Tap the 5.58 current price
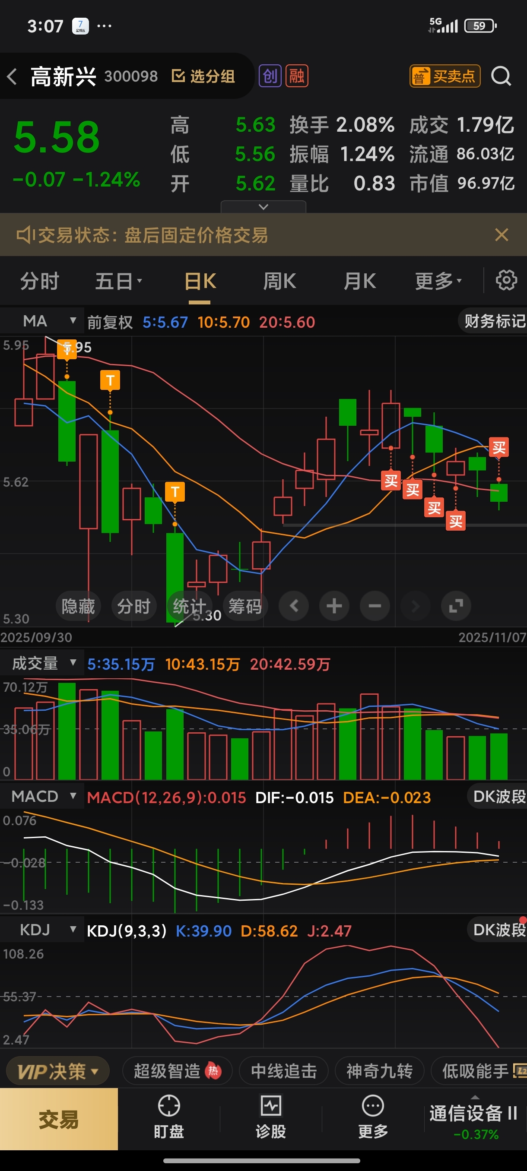Screen dimensions: 527x1171 [x=57, y=137]
